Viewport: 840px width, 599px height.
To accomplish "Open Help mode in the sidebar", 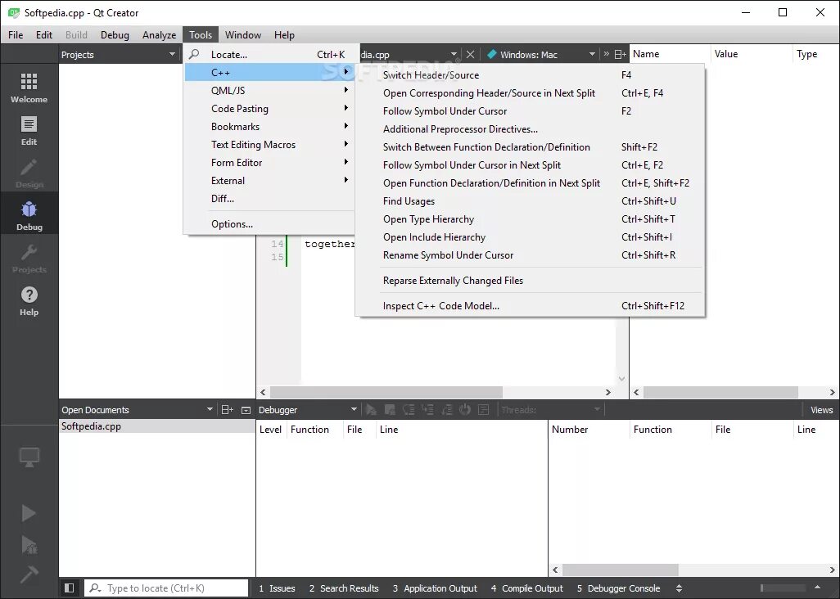I will point(29,301).
